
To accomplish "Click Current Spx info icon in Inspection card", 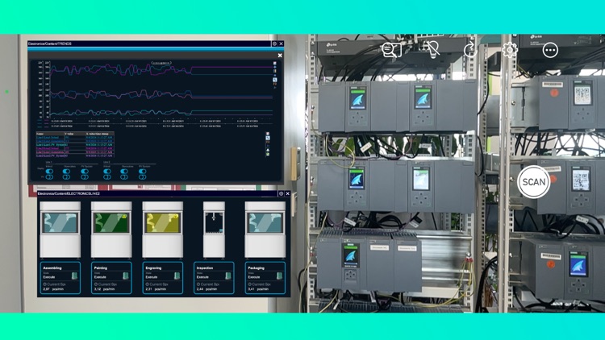I will pyautogui.click(x=198, y=284).
